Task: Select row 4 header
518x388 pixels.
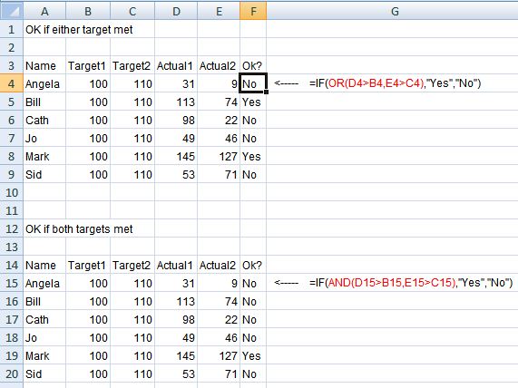Action: coord(12,83)
